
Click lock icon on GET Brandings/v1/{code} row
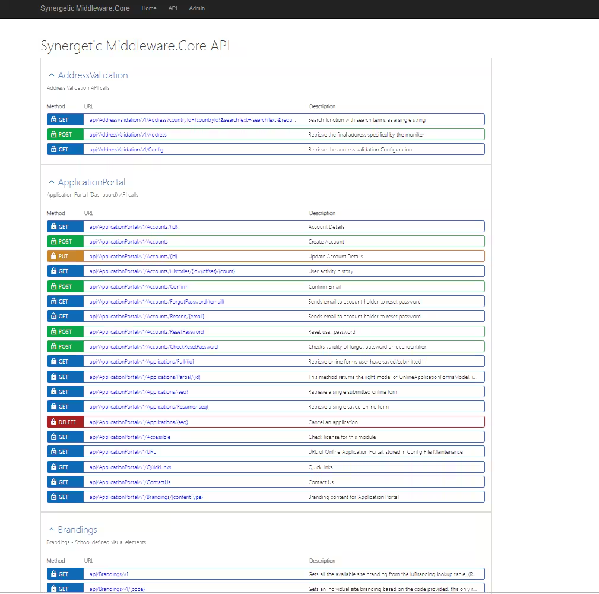click(53, 589)
